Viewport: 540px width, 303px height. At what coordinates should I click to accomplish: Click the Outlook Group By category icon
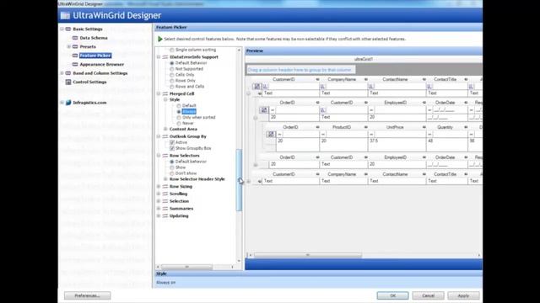[x=165, y=136]
